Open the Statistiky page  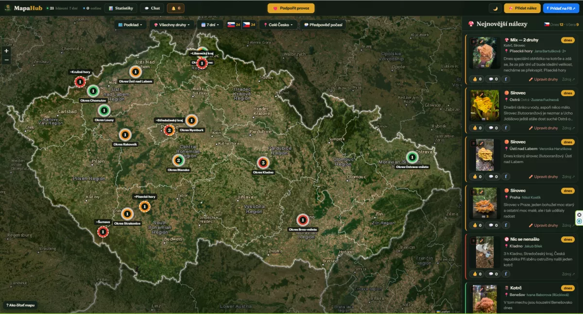click(120, 8)
